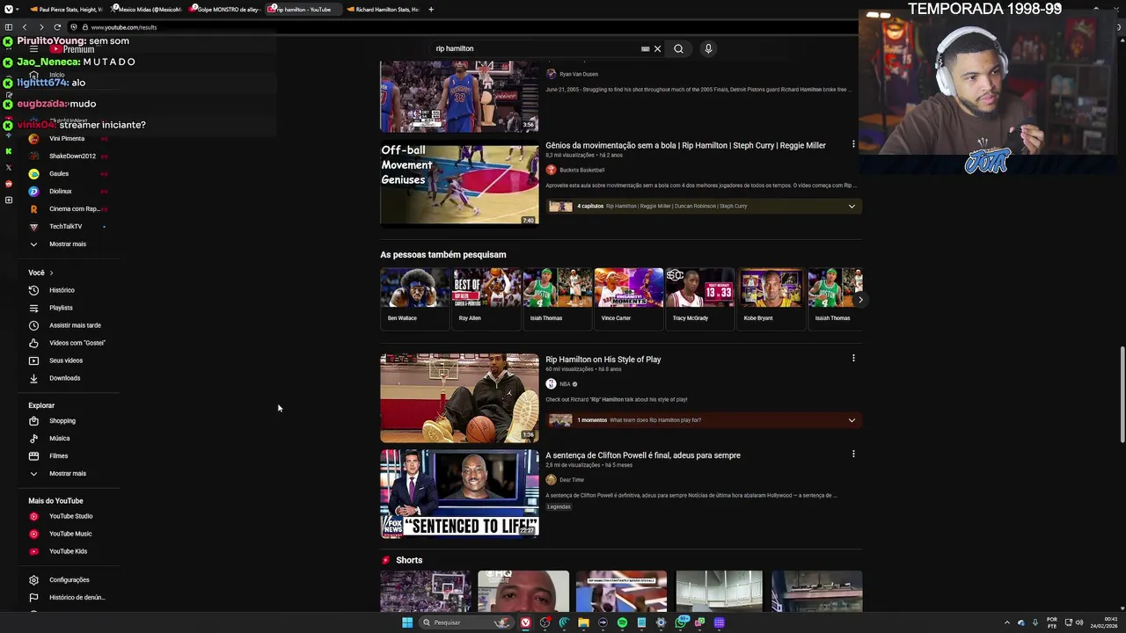The image size is (1126, 633).
Task: Switch to the Paul Pierce Stats tab
Action: click(x=65, y=9)
